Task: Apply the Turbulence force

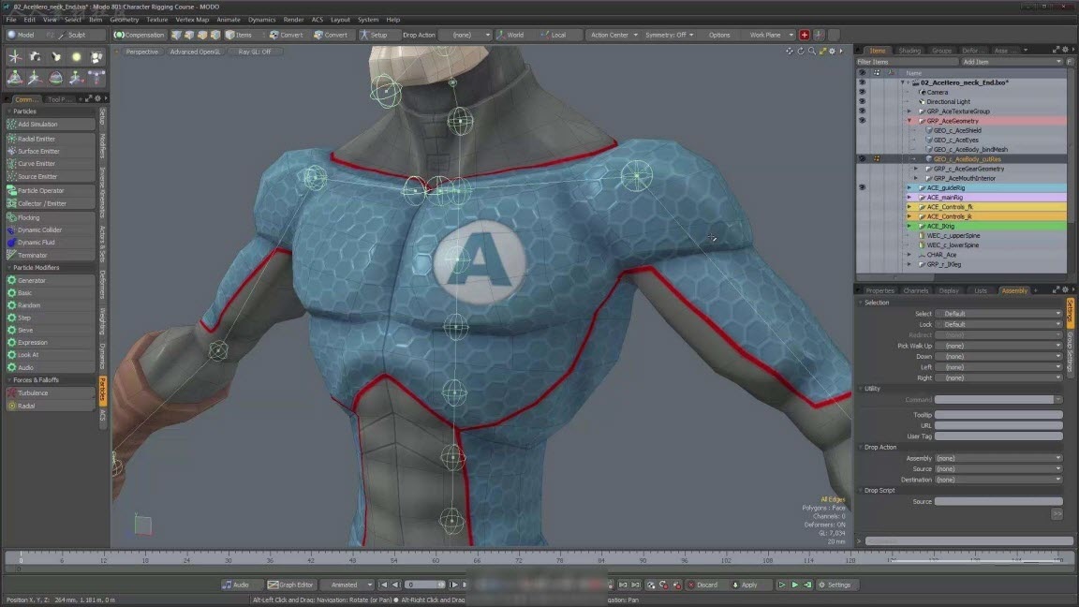Action: point(32,392)
